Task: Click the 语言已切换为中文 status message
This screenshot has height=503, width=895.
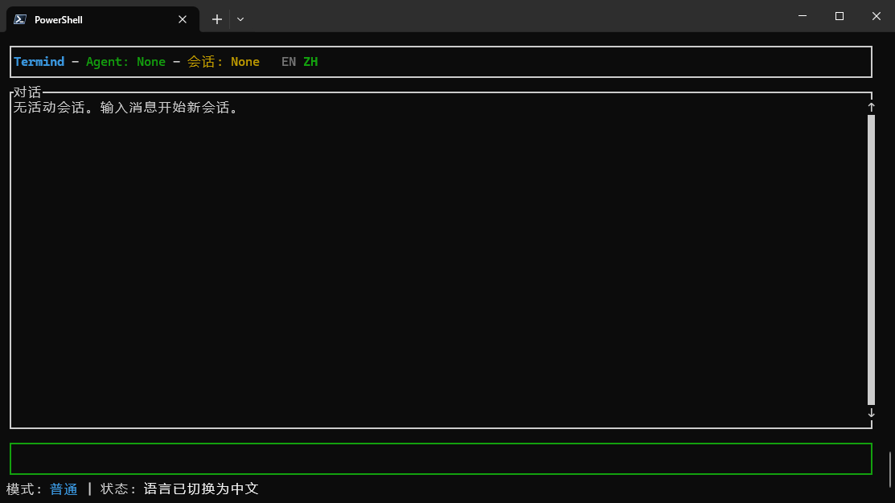Action: (201, 489)
